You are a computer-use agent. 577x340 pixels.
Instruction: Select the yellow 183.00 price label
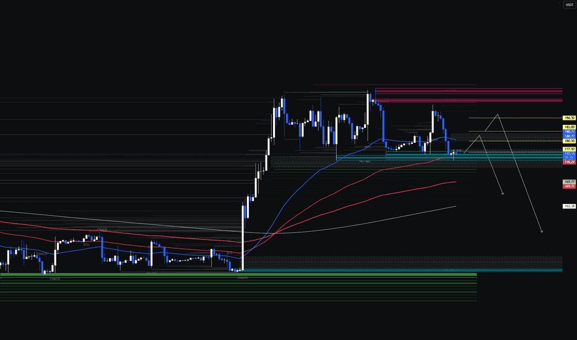point(570,127)
